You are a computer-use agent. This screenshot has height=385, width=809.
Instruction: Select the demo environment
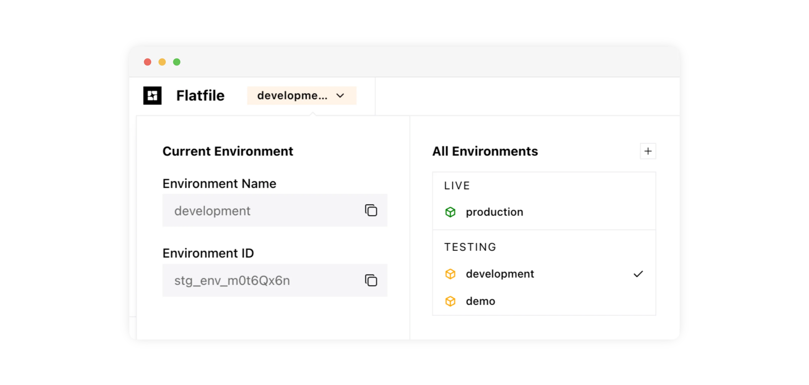[x=481, y=301]
